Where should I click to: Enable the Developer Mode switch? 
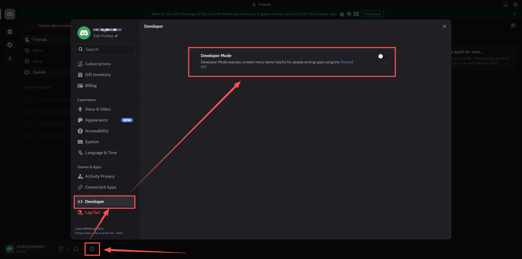[384, 56]
